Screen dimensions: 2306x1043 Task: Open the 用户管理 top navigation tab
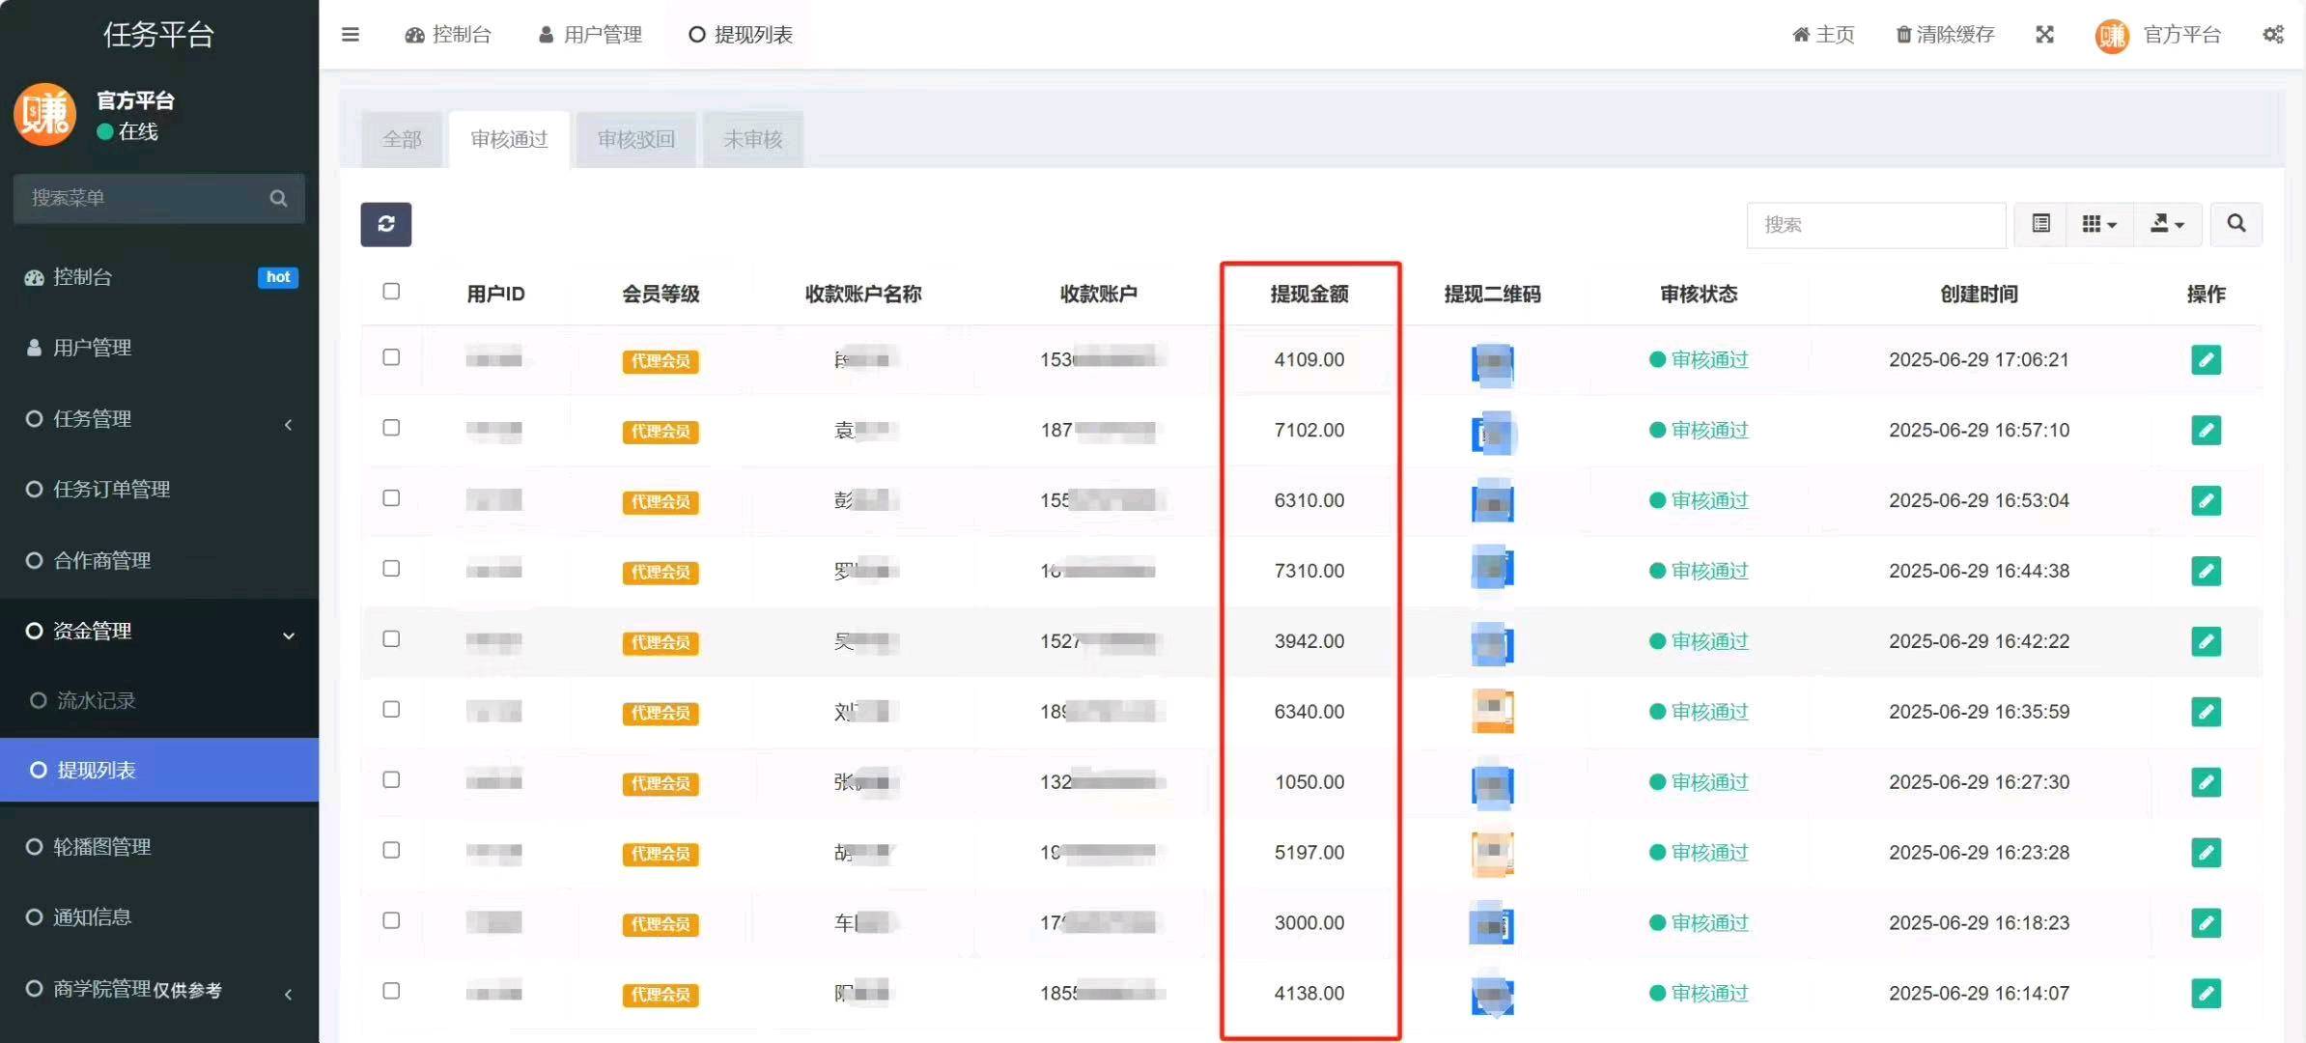coord(590,35)
